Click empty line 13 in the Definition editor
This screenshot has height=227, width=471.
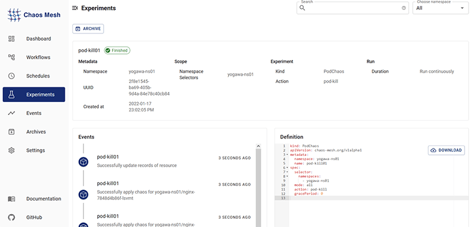[x=379, y=198]
